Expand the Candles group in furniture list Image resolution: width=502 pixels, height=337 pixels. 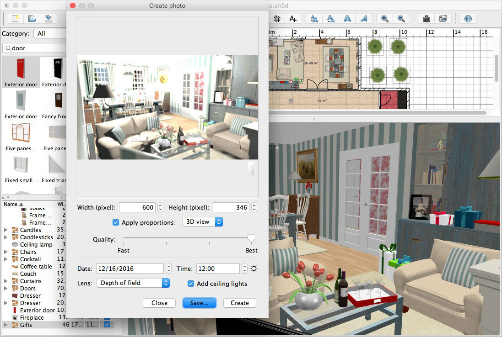click(x=6, y=230)
